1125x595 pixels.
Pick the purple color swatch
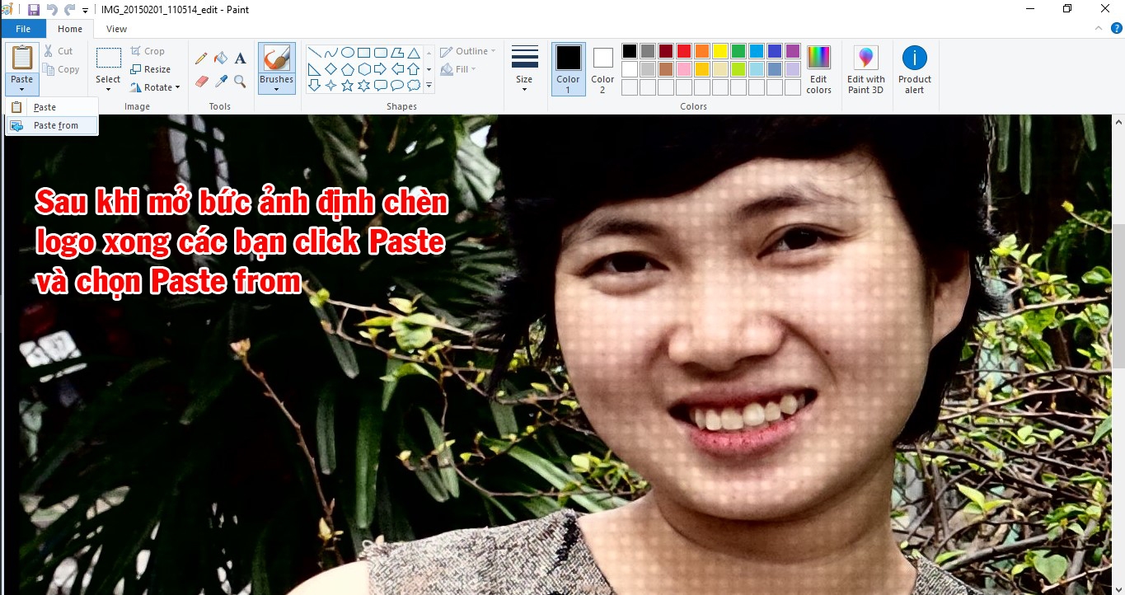792,51
